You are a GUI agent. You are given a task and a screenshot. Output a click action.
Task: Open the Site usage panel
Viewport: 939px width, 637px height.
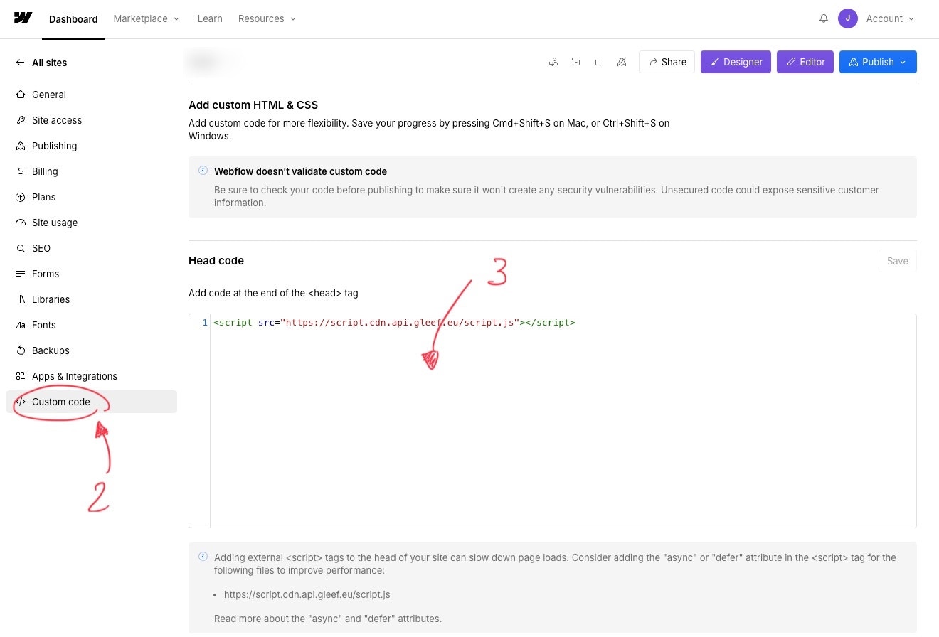55,223
